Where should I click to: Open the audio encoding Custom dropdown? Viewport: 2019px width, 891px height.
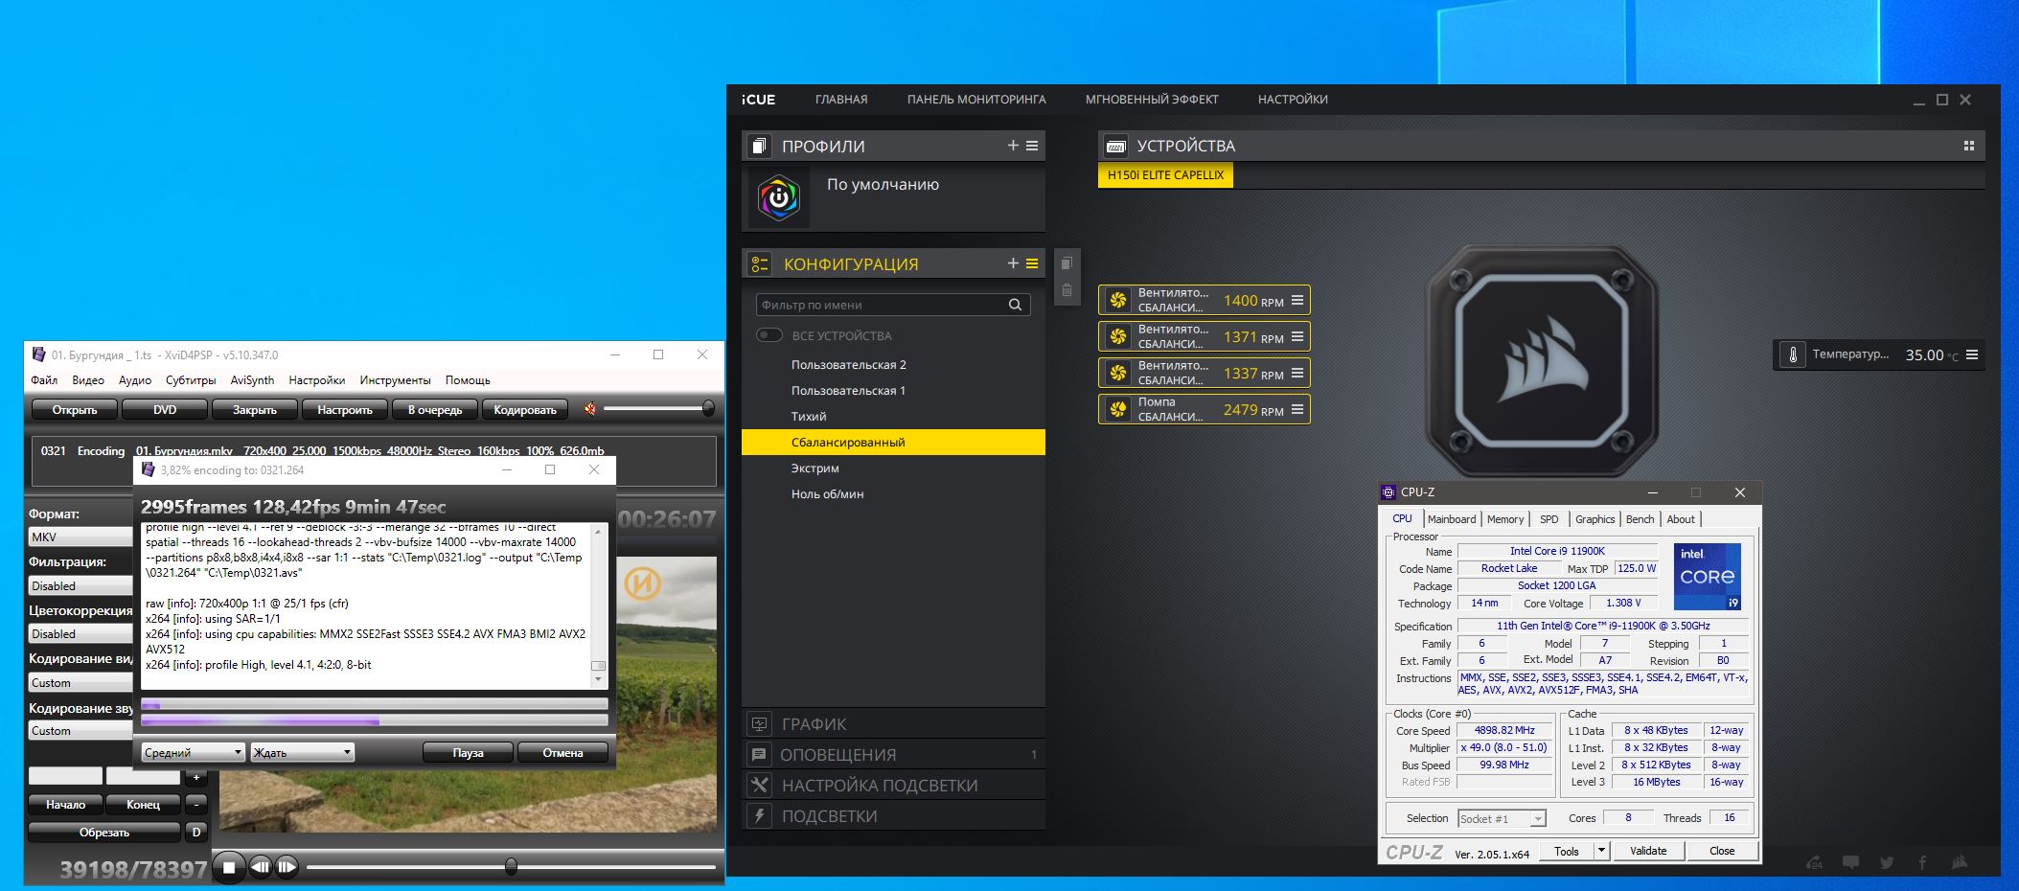point(80,730)
